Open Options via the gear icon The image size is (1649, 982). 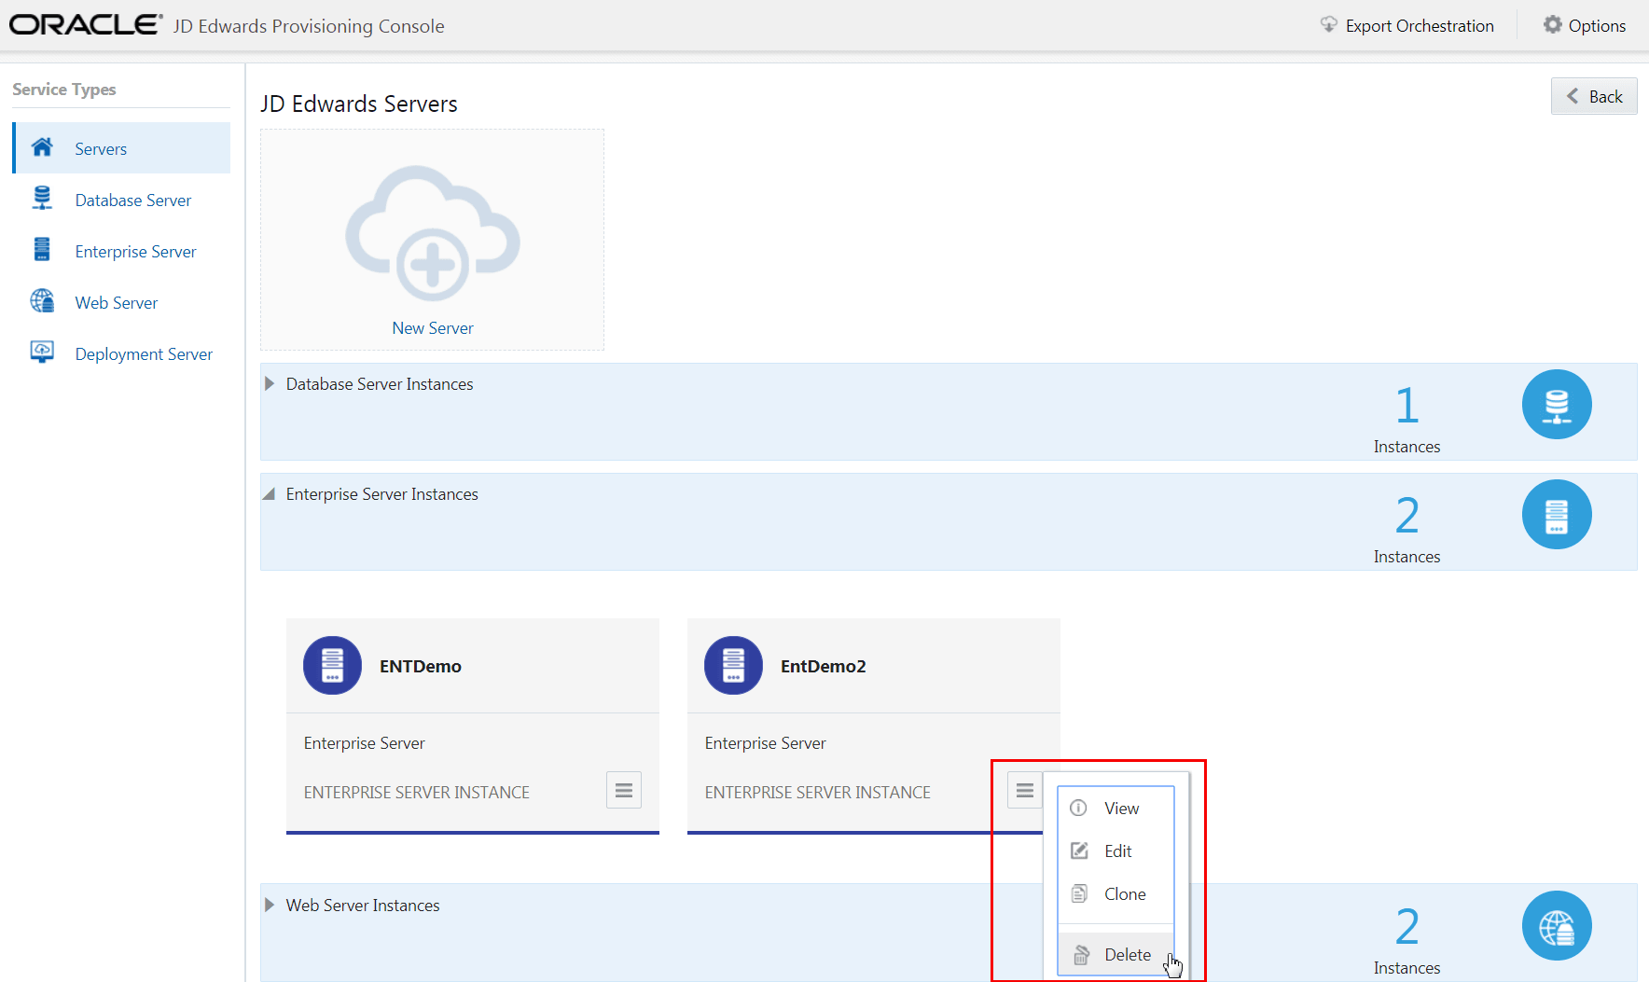click(x=1552, y=25)
